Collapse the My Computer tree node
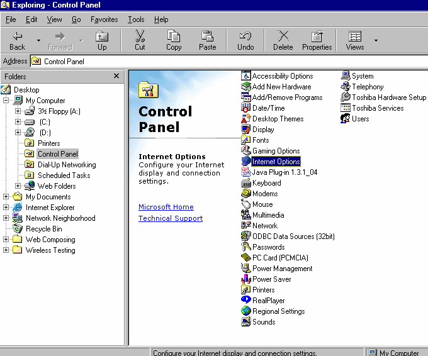The image size is (428, 356). click(x=6, y=101)
